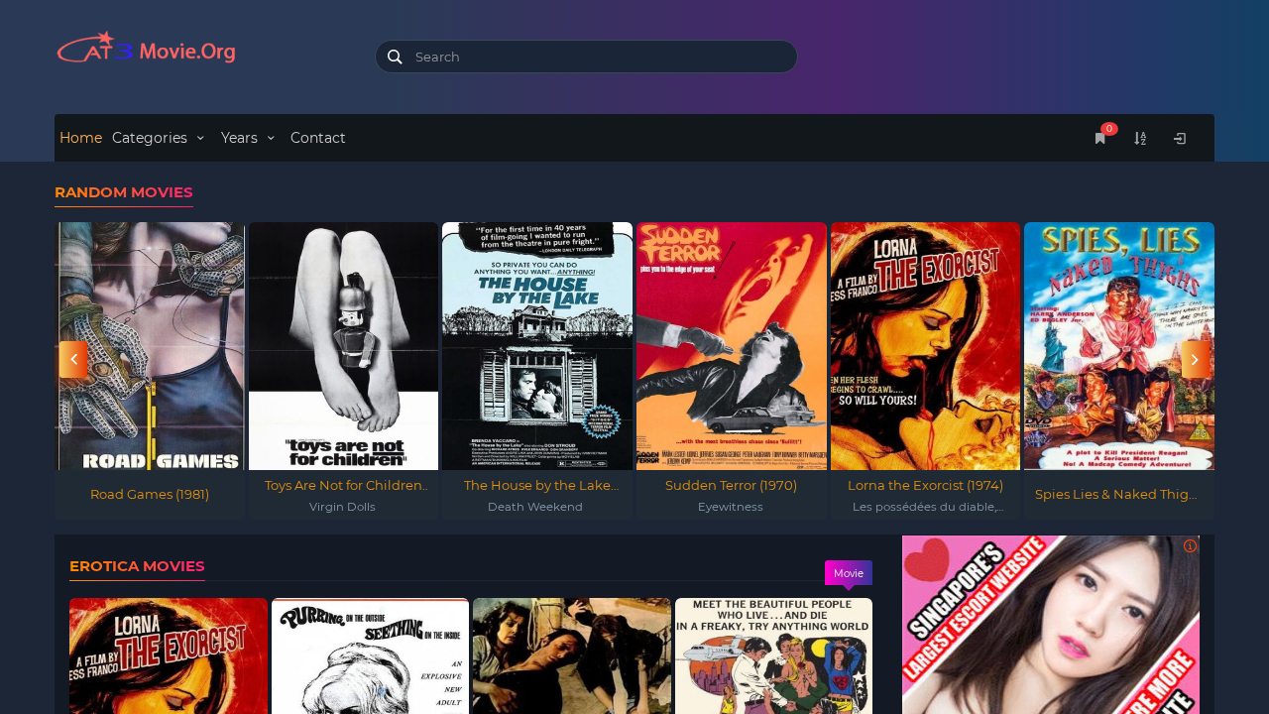Select the Sudden Terror poster
Viewport: 1269px width, 714px height.
point(732,346)
